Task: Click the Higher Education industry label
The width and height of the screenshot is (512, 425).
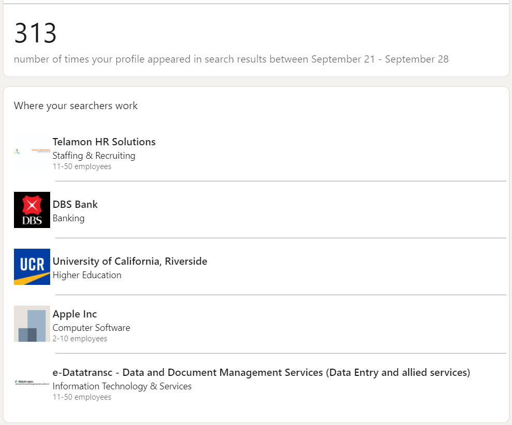Action: pos(87,275)
